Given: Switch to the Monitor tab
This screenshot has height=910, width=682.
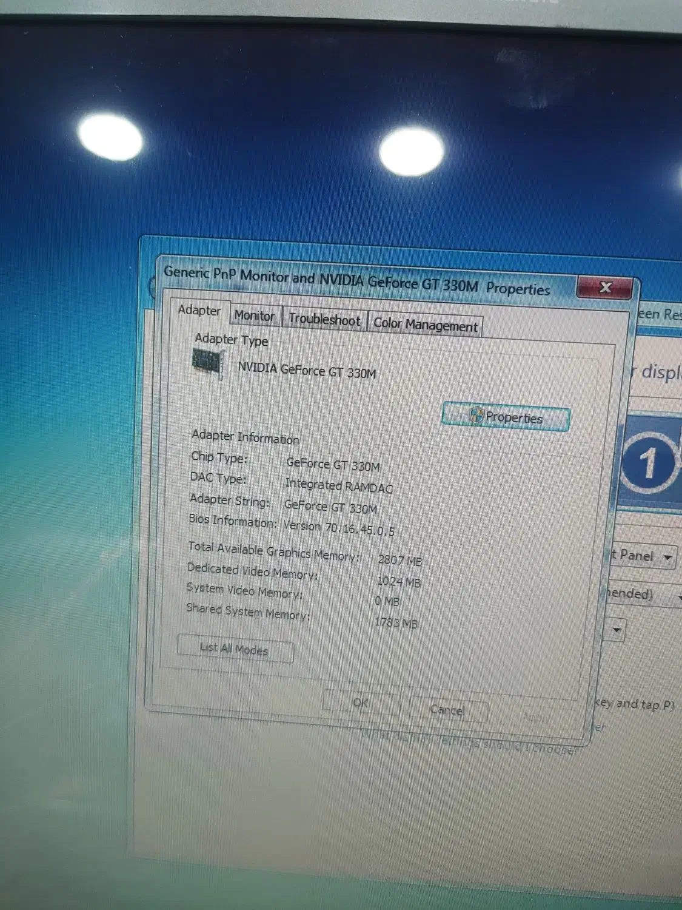Looking at the screenshot, I should tap(255, 316).
